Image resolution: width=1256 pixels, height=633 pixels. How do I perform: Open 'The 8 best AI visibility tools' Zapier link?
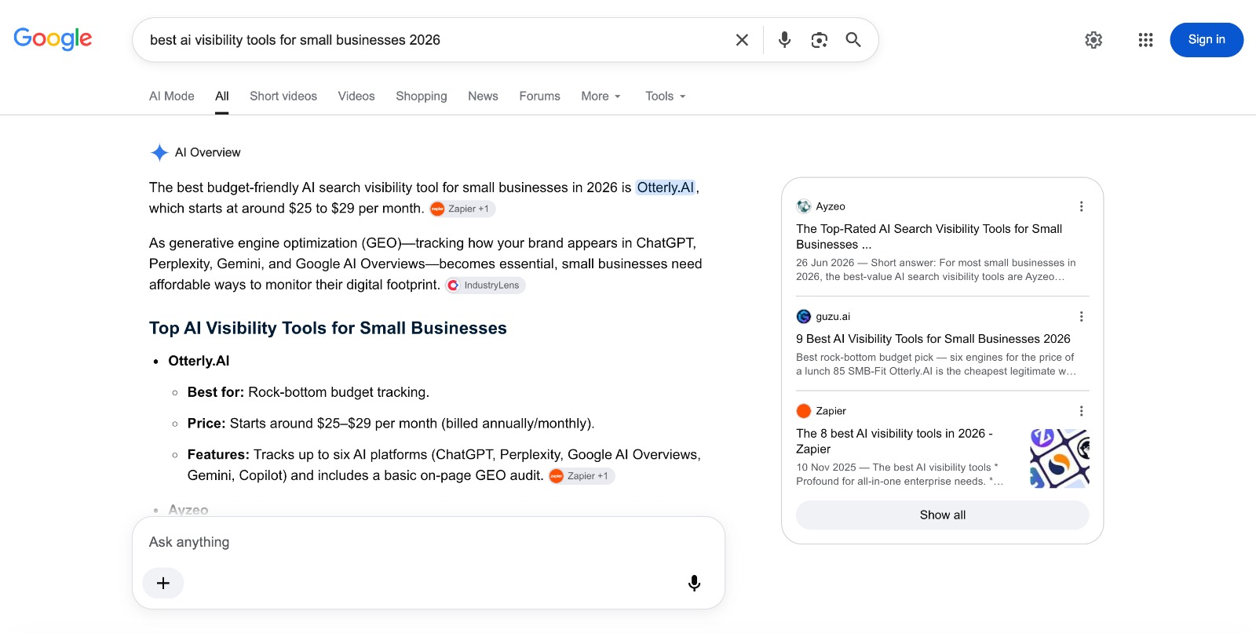894,441
